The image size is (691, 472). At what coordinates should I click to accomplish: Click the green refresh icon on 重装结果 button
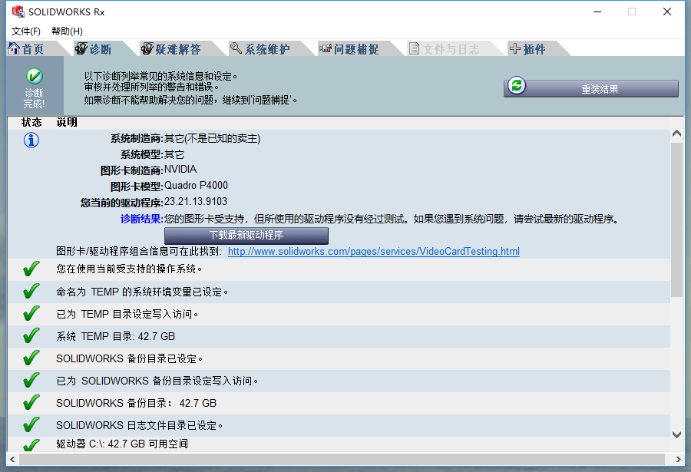coord(517,85)
